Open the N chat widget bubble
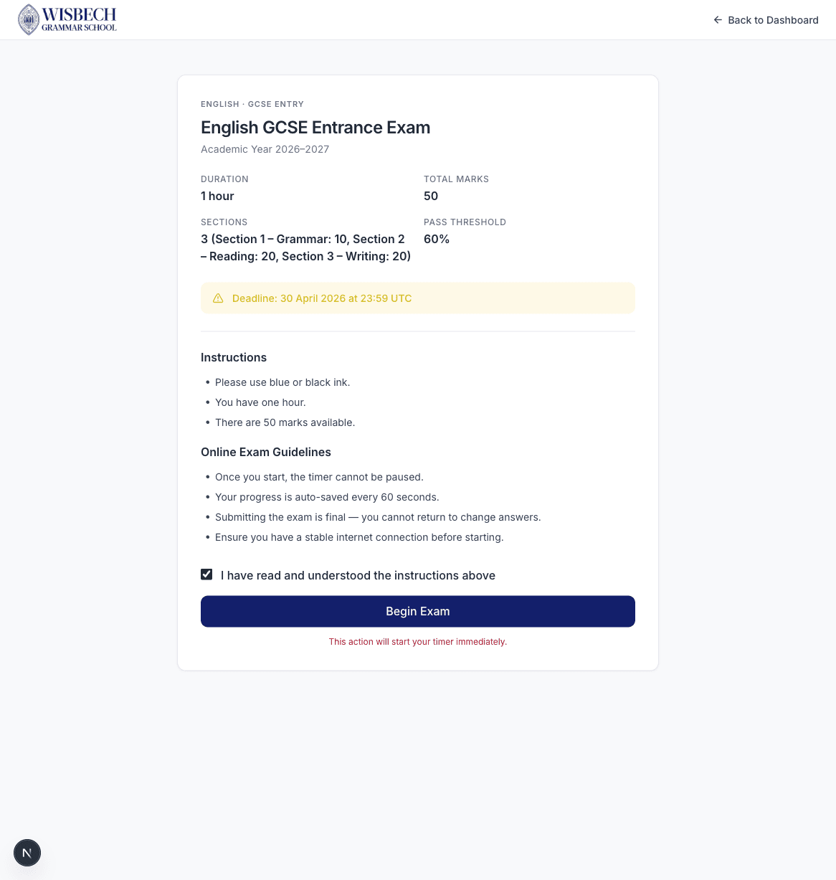836x880 pixels. 27,853
